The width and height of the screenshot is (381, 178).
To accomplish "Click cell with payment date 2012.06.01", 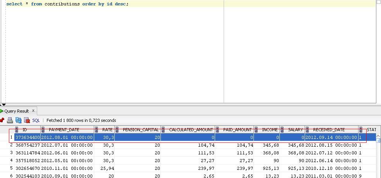I will (67, 153).
